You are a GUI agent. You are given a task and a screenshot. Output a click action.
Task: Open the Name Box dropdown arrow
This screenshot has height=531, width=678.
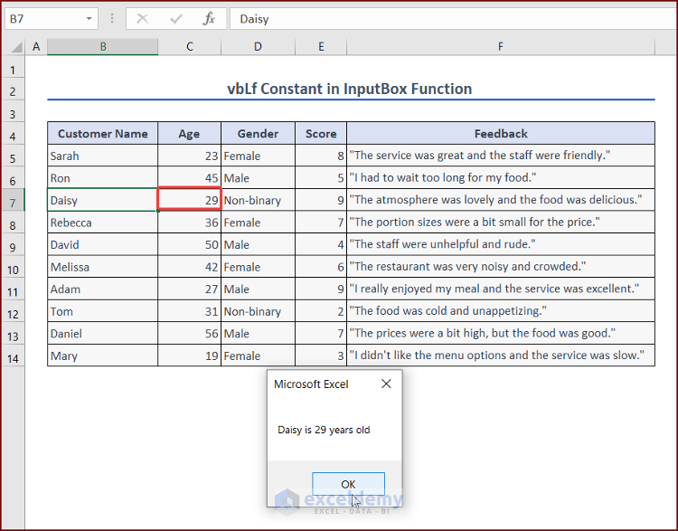click(89, 19)
